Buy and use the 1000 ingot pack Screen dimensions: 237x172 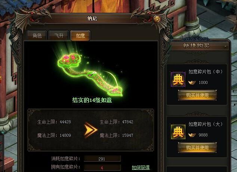click(x=197, y=95)
